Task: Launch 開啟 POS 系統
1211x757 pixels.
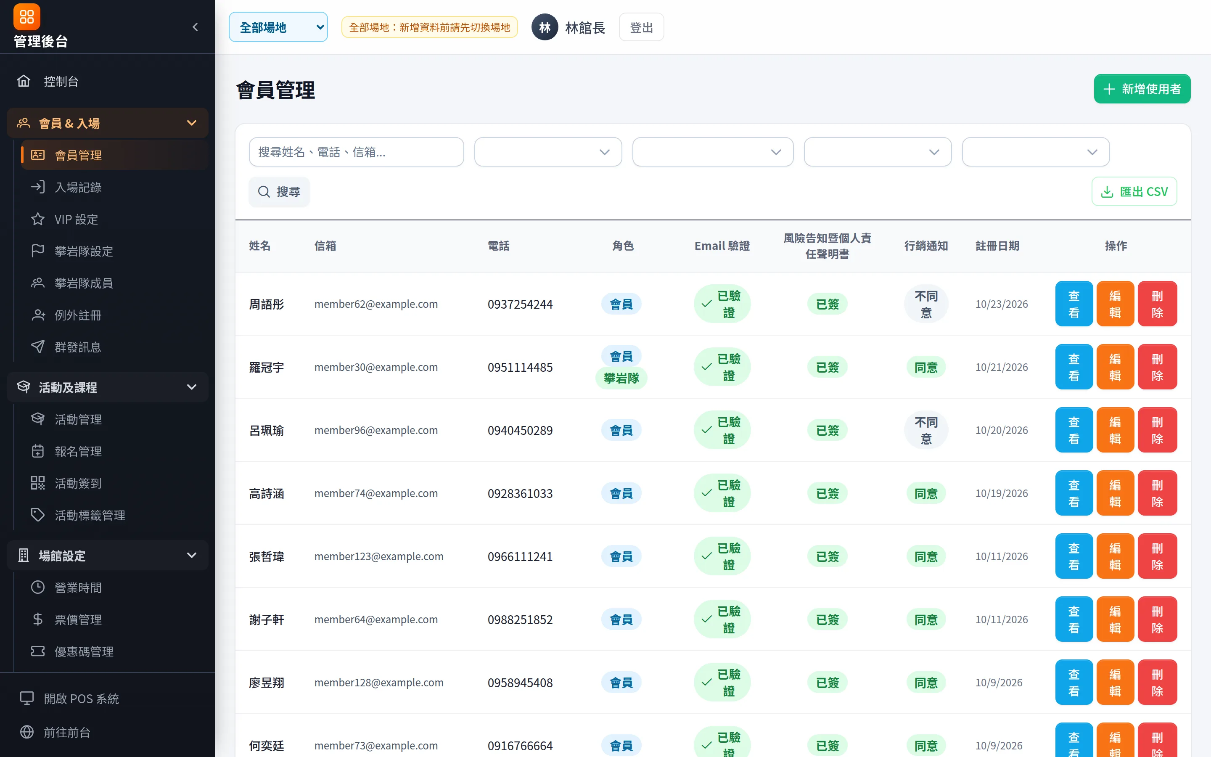Action: coord(108,699)
